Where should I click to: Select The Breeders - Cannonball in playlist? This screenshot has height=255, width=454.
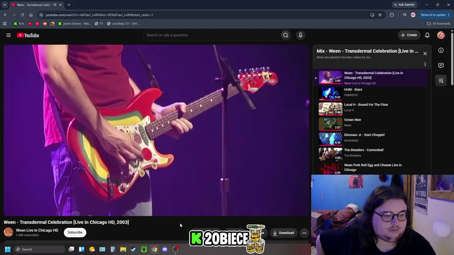coord(371,154)
